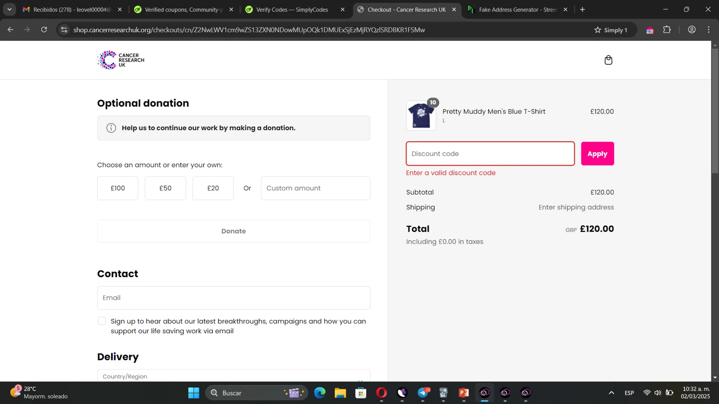Click the 'Enter a valid discount code' error text
The image size is (719, 404).
pyautogui.click(x=451, y=173)
